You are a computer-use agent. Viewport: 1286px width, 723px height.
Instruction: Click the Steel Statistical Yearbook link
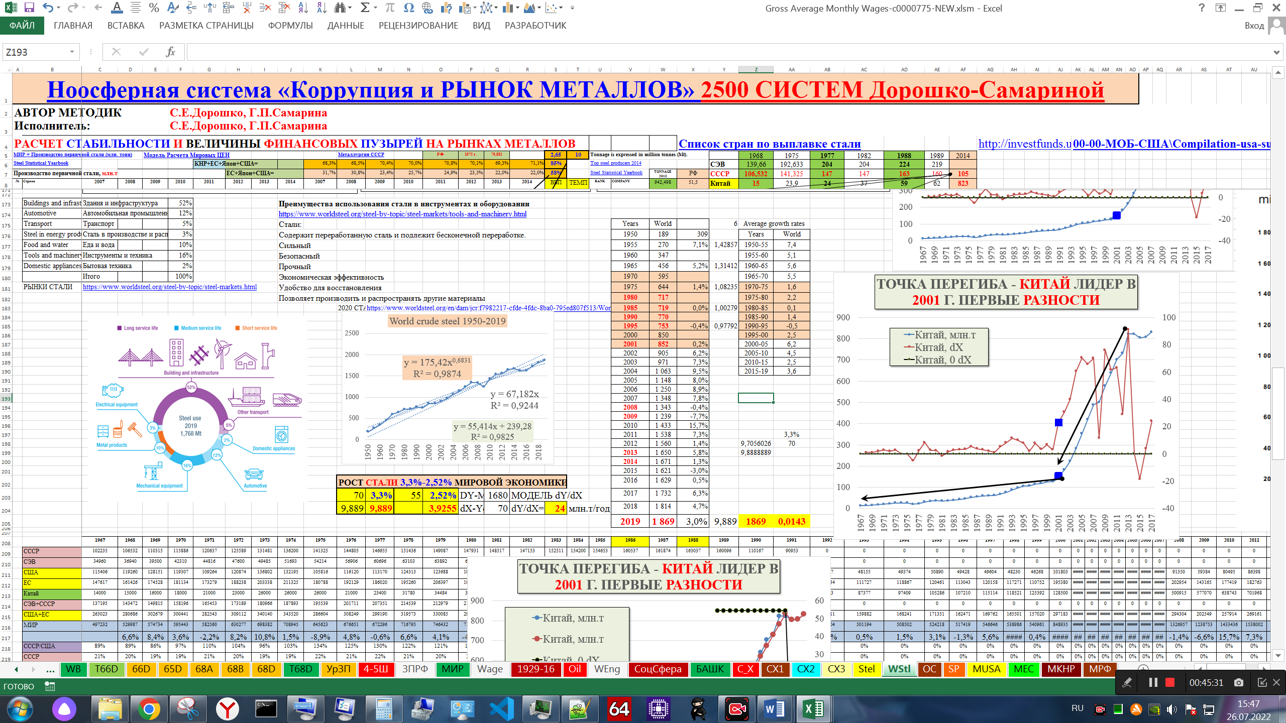[41, 163]
